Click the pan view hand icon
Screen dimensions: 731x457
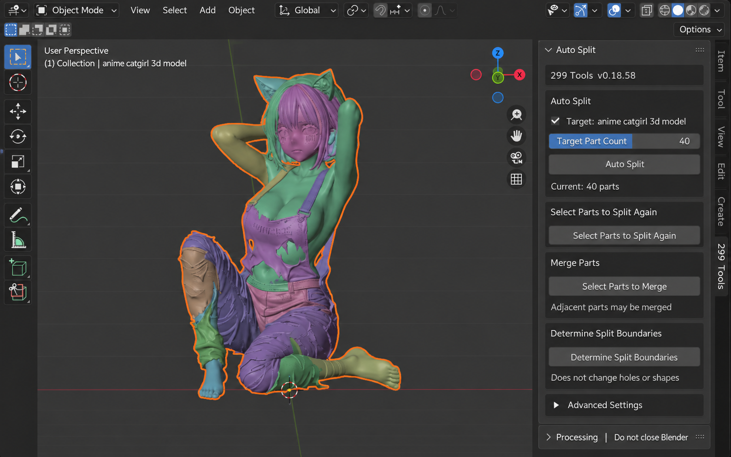coord(516,136)
